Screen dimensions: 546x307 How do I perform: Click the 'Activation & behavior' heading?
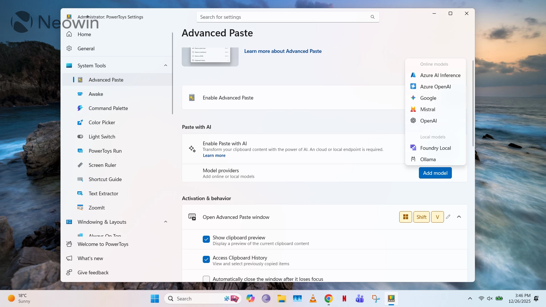coord(206,198)
